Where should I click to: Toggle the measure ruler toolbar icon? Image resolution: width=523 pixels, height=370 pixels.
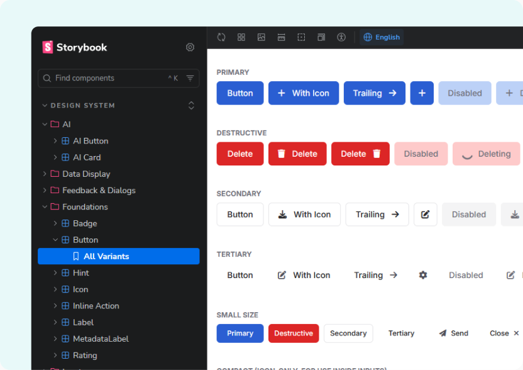[x=281, y=37]
